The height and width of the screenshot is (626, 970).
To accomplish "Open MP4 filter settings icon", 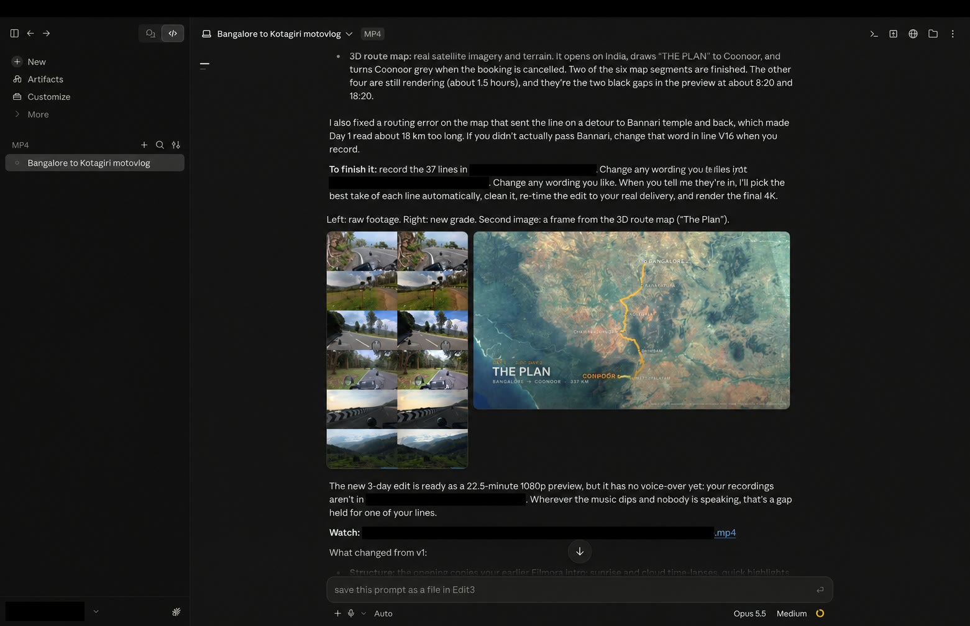I will pyautogui.click(x=176, y=145).
